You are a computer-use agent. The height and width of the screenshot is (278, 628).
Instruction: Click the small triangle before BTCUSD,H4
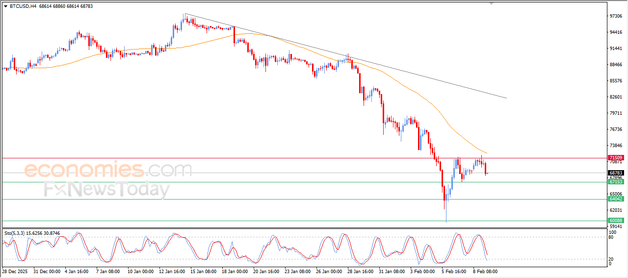tap(5, 6)
